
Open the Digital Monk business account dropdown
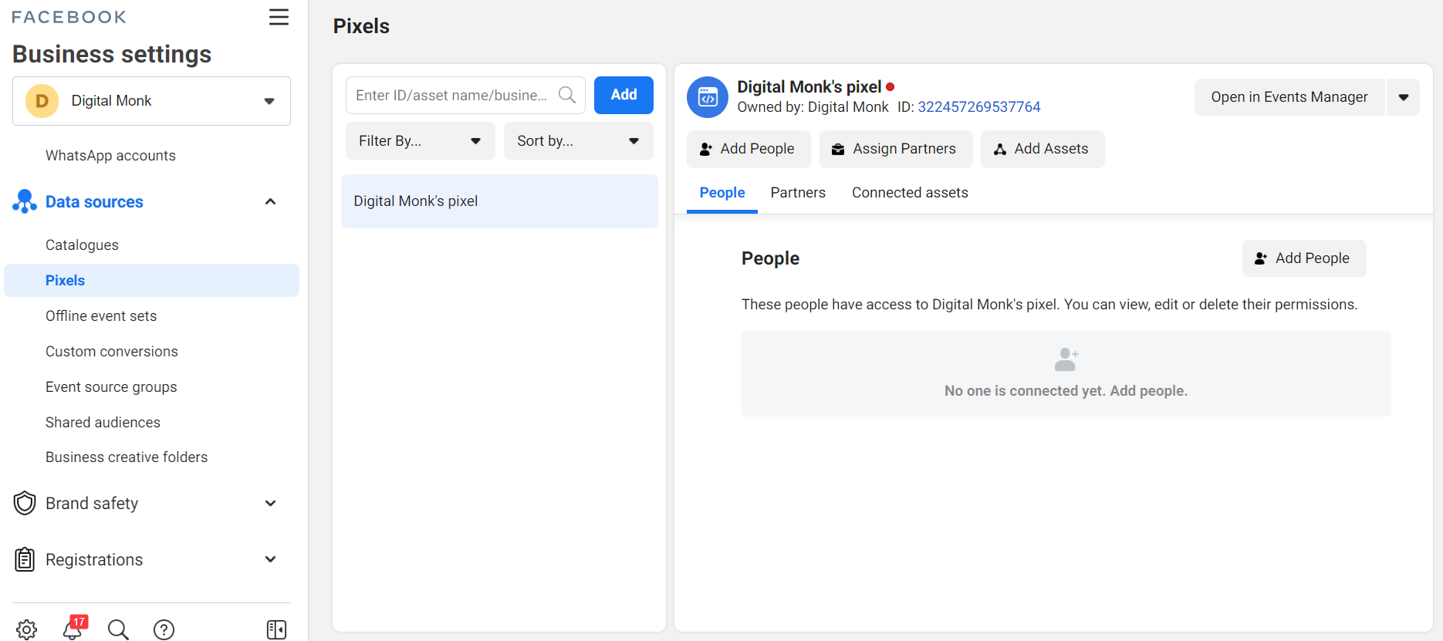coord(151,101)
